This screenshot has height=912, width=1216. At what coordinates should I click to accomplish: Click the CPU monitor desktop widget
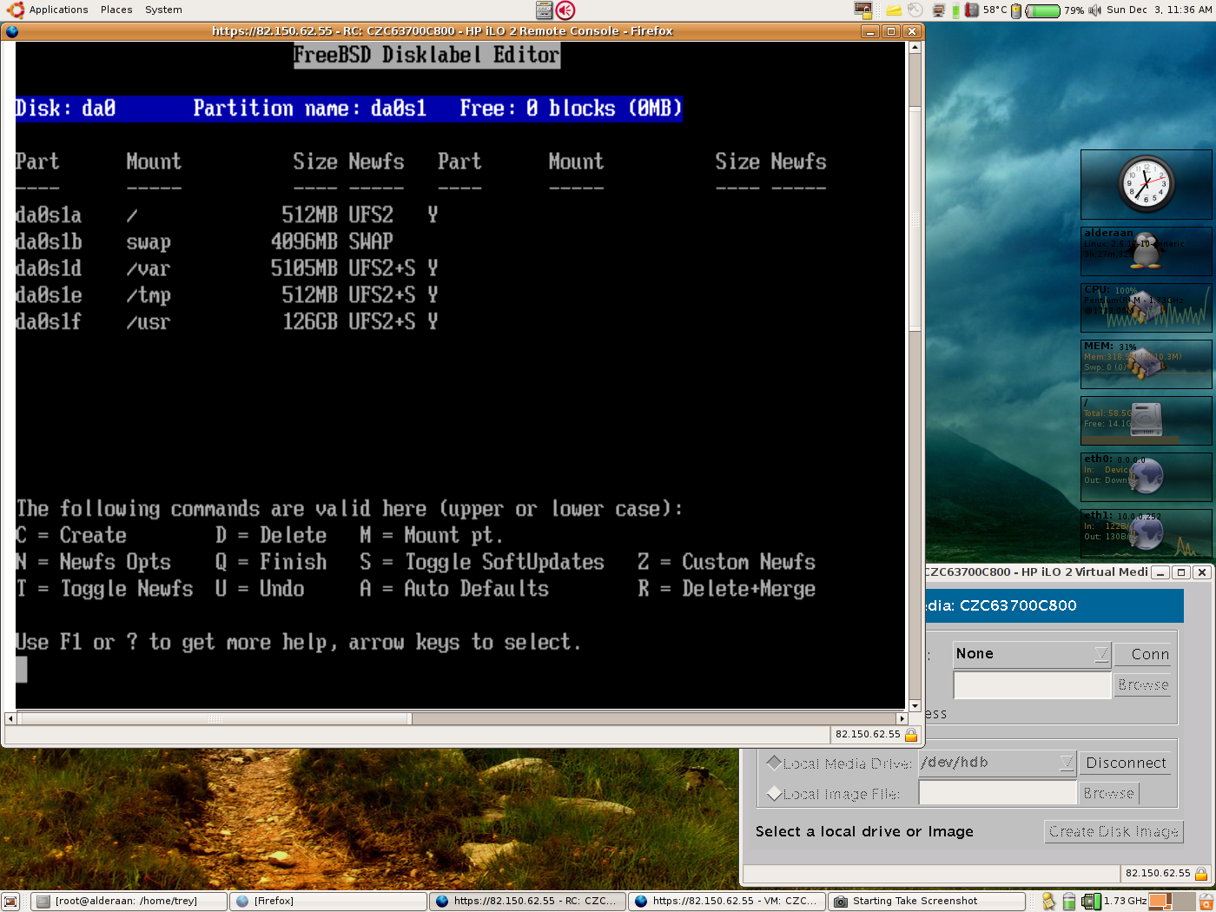(1146, 307)
